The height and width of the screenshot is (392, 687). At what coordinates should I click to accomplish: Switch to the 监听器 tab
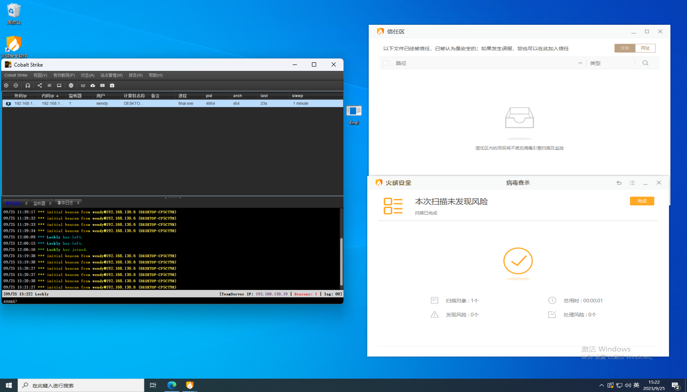(39, 203)
